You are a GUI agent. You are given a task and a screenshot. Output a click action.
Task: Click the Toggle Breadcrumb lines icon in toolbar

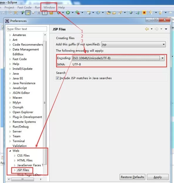(10, 13)
